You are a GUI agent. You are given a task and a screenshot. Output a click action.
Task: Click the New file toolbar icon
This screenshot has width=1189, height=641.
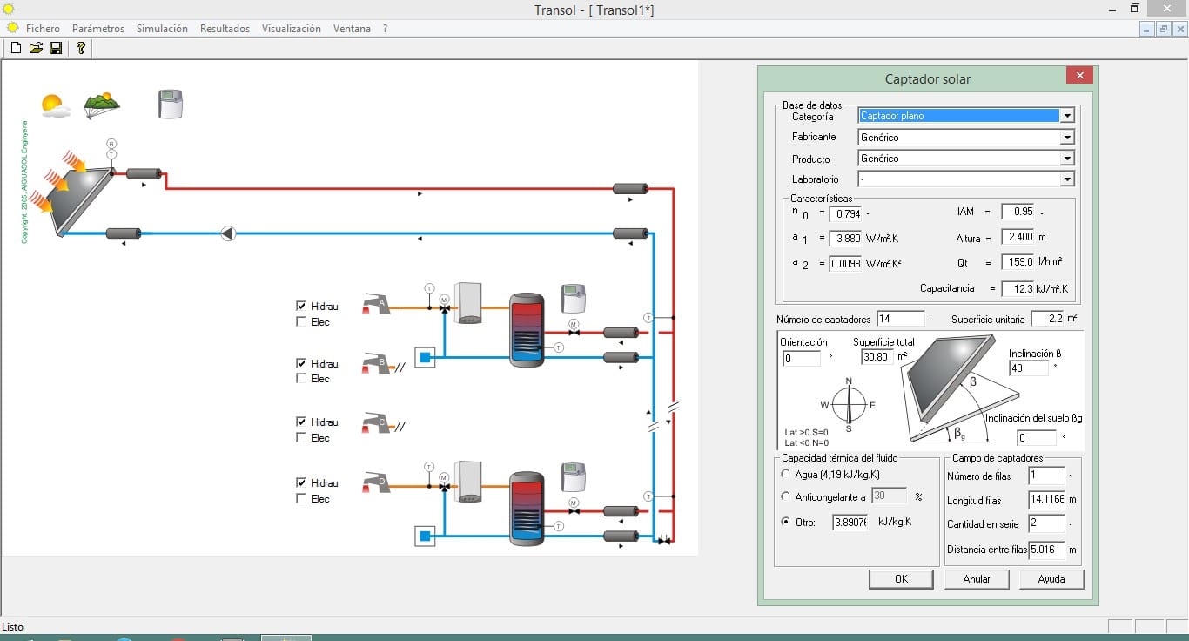(16, 48)
